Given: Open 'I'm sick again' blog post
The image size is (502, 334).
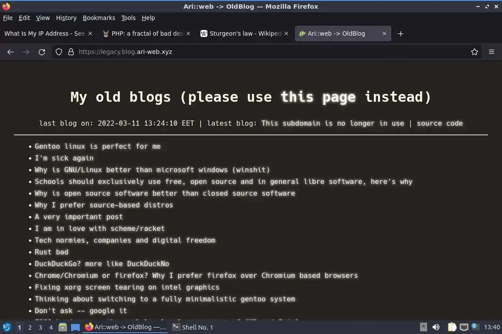Looking at the screenshot, I should click(64, 158).
